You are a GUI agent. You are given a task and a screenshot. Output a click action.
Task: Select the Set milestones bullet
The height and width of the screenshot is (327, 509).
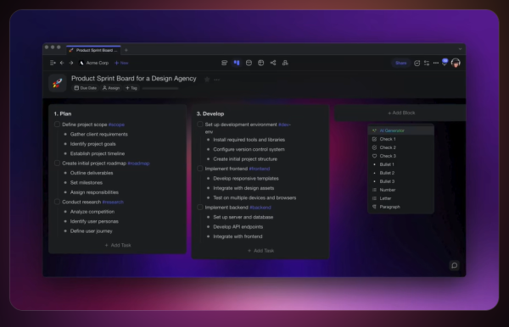(87, 182)
